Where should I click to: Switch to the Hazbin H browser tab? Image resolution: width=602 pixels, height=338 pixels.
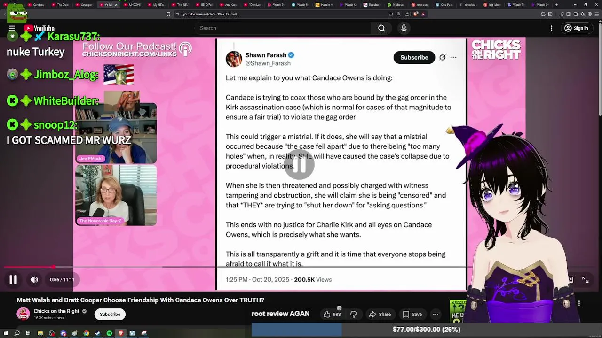(x=324, y=5)
